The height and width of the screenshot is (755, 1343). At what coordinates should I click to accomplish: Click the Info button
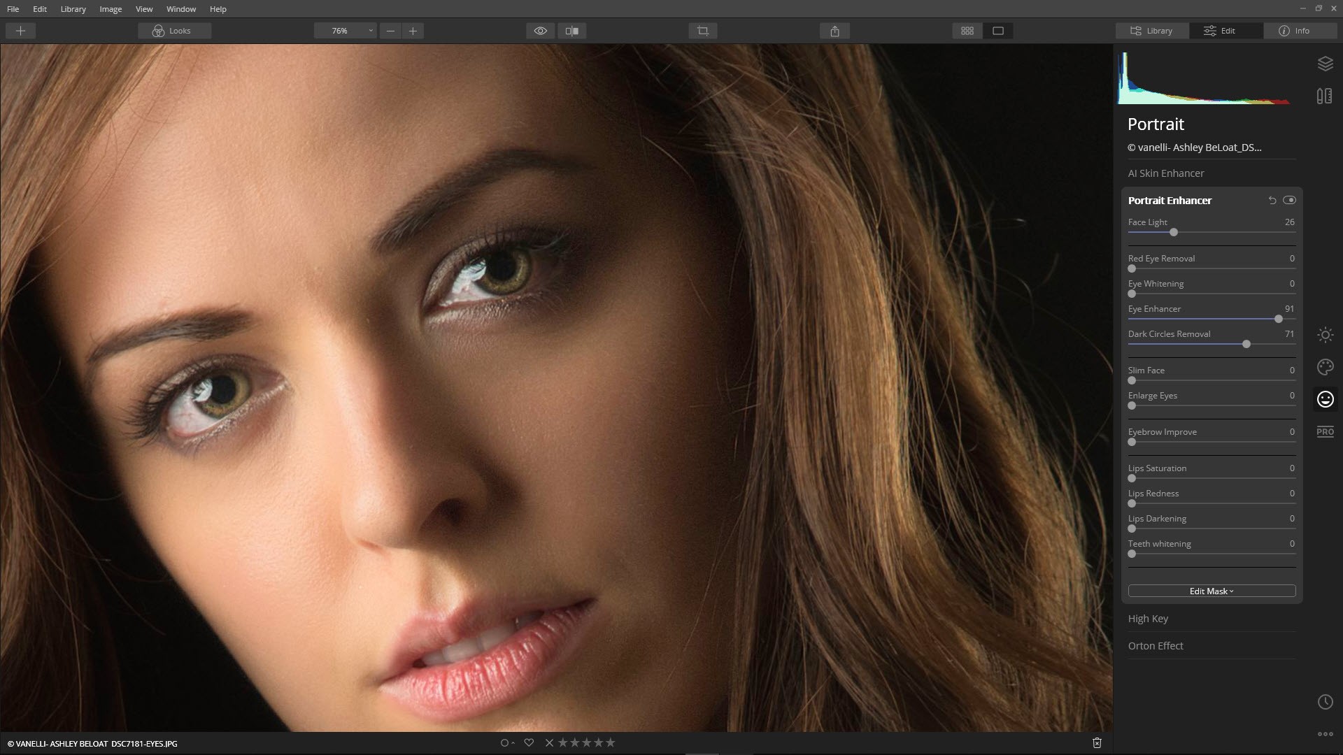pos(1294,31)
